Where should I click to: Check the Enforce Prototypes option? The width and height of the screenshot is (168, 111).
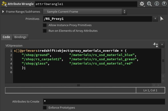point(45,108)
